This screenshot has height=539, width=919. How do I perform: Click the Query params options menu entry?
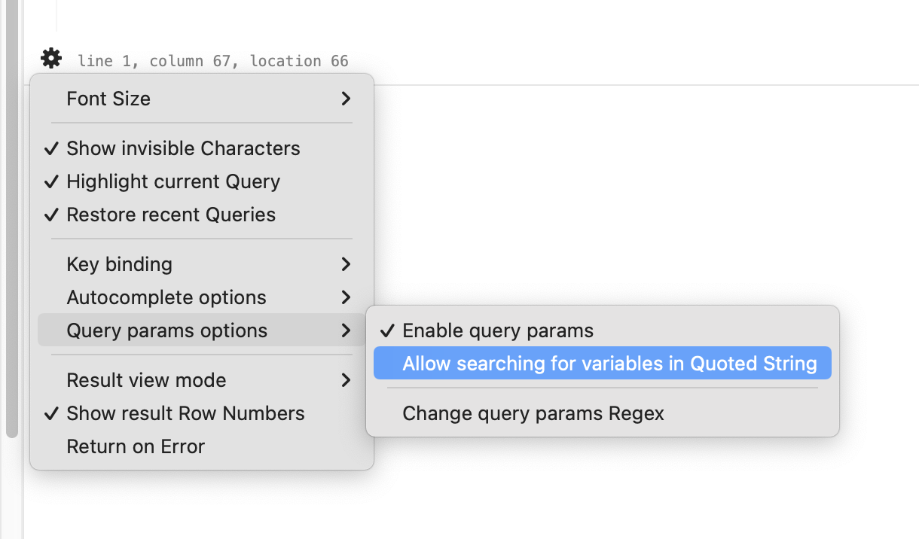[167, 330]
